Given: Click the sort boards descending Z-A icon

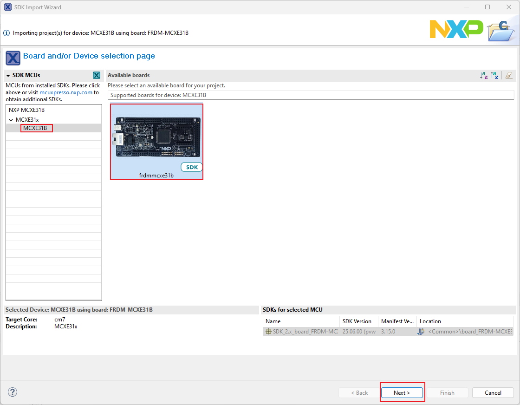Looking at the screenshot, I should pos(495,75).
